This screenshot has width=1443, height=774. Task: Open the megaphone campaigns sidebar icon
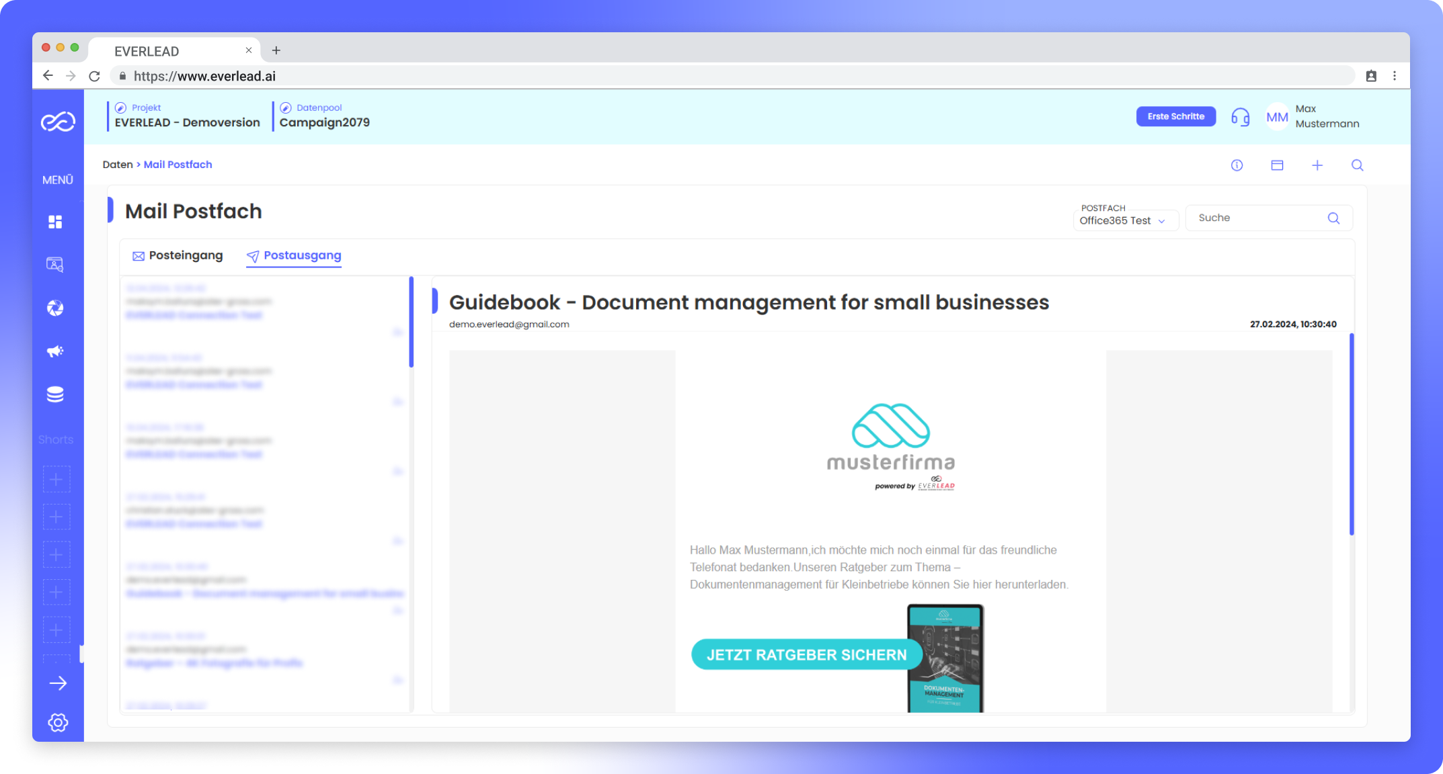pos(55,351)
